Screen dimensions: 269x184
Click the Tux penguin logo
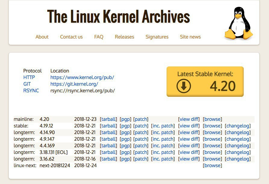[239, 23]
